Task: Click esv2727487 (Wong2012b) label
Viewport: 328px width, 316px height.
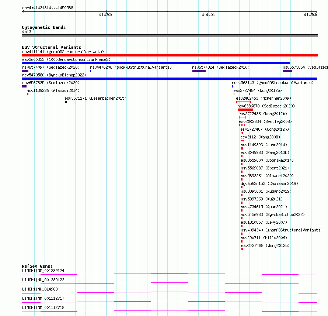Action: click(x=265, y=129)
